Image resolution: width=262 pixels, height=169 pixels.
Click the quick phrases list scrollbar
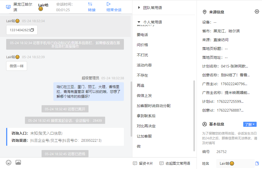[x=194, y=116]
